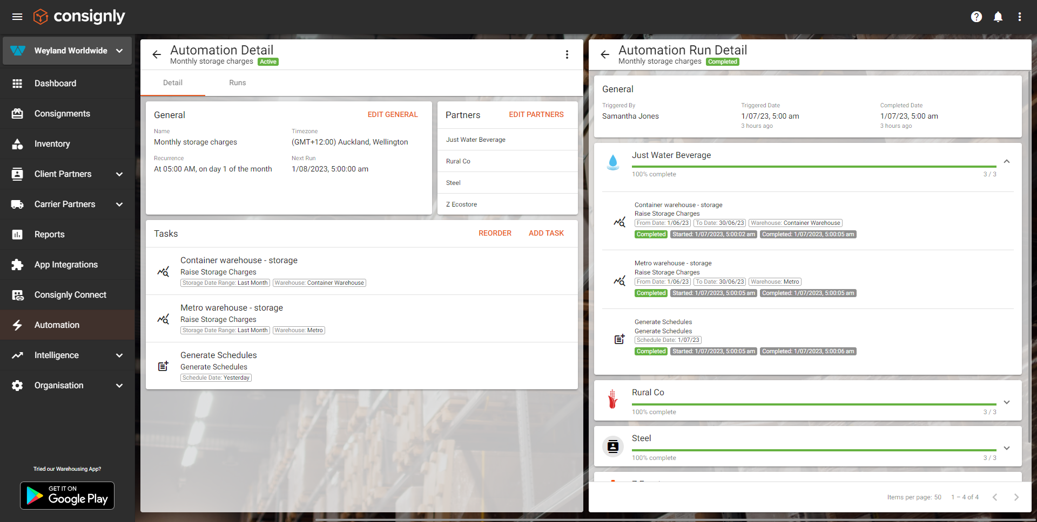Open Inventory from the sidebar
The image size is (1037, 522).
(52, 144)
